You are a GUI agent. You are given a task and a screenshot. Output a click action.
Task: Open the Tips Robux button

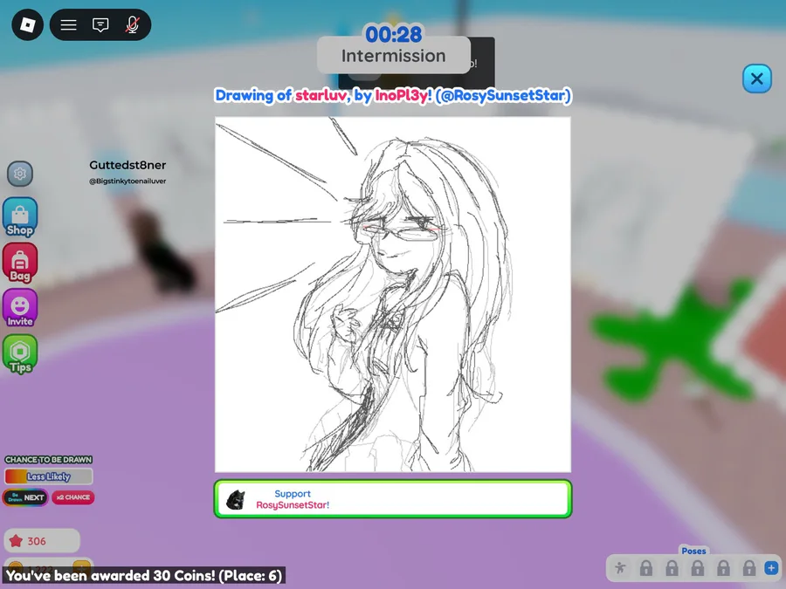(x=20, y=354)
